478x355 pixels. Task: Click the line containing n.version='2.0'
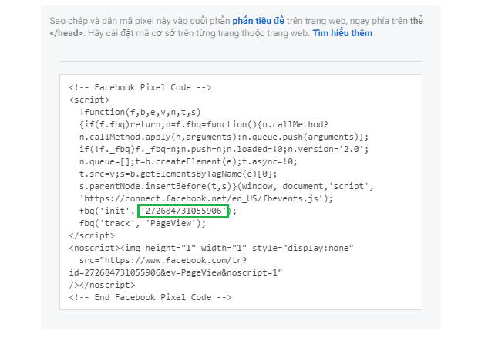point(224,149)
